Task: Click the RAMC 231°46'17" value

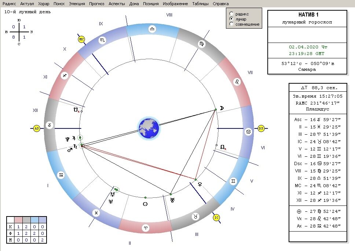Action: click(318, 103)
